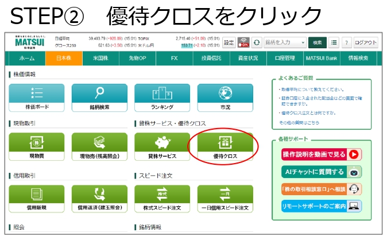This screenshot has height=240, width=391.
Task: Open the 株価ボード stock board tile
Action: (37, 98)
